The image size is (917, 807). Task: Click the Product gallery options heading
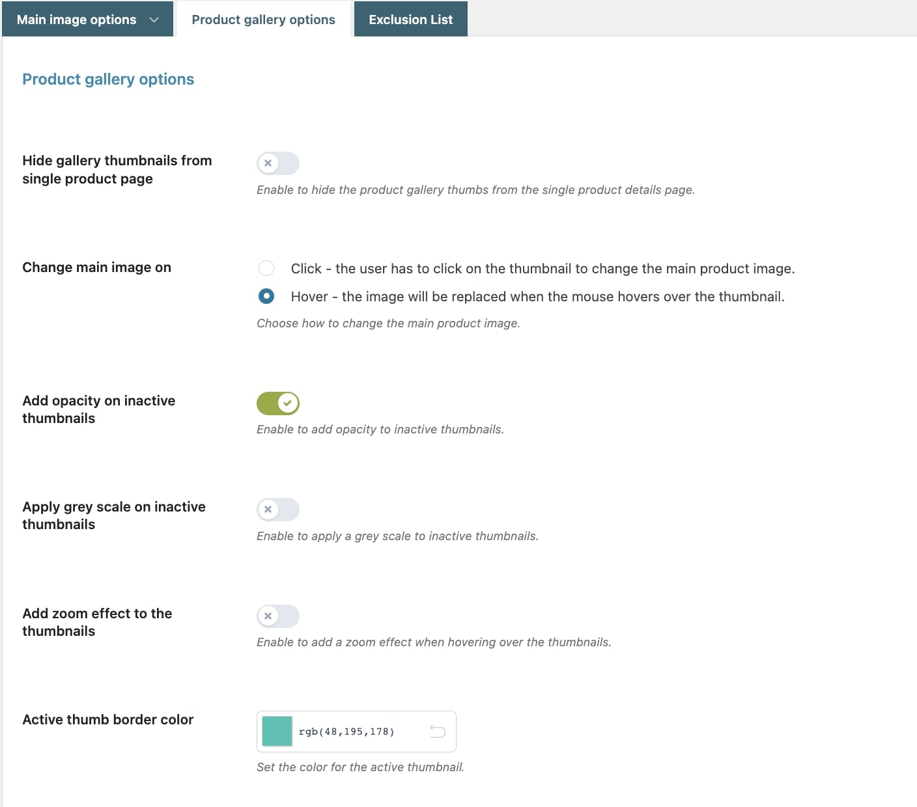[108, 79]
